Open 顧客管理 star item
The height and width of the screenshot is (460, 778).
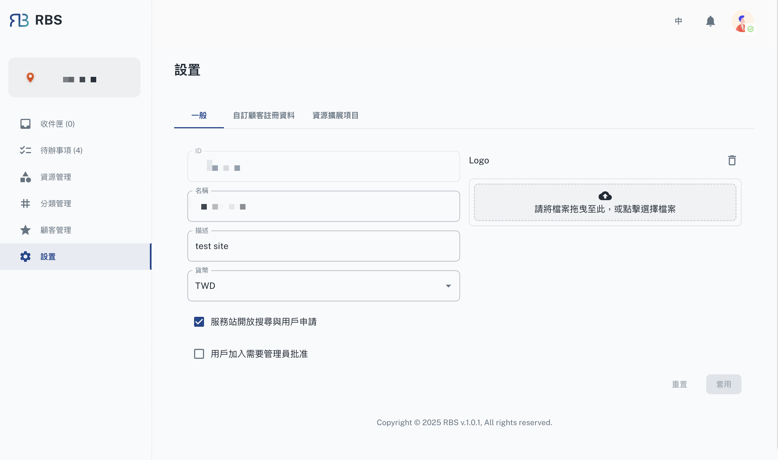coord(56,230)
